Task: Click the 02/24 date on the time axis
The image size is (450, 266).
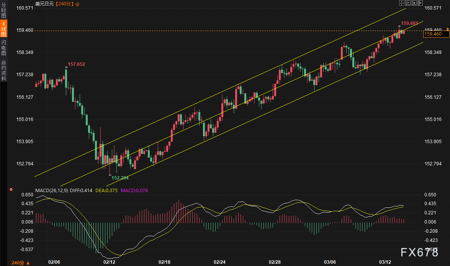Action: point(219,262)
